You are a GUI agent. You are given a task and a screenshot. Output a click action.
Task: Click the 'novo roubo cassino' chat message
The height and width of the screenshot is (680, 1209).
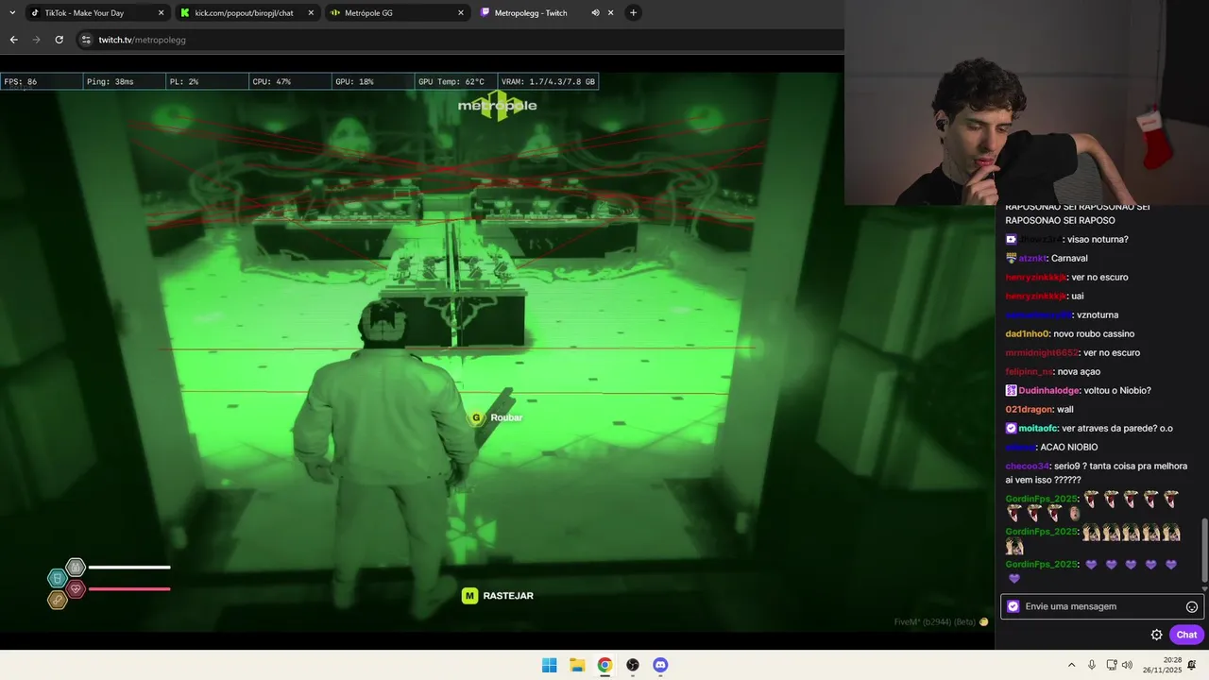(1095, 333)
